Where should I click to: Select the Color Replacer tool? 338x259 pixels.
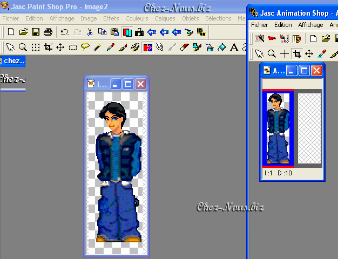pos(147,47)
